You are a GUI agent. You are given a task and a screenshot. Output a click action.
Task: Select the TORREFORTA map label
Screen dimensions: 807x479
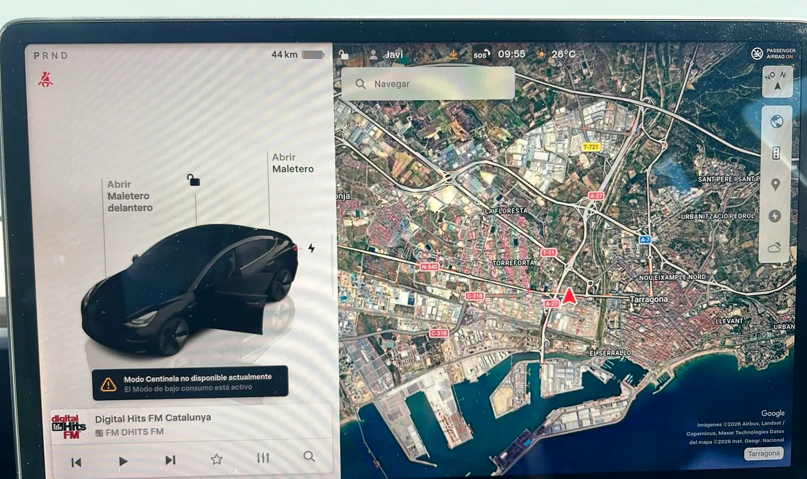click(513, 262)
